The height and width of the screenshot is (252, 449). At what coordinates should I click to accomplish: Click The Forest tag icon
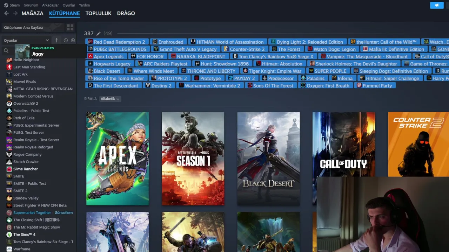[x=274, y=49]
